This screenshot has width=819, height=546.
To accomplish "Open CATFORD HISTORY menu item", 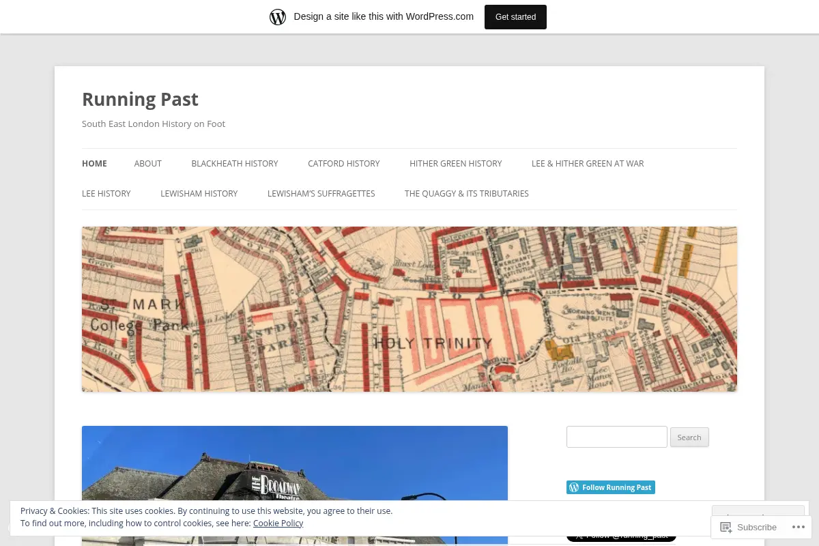I will 344,164.
